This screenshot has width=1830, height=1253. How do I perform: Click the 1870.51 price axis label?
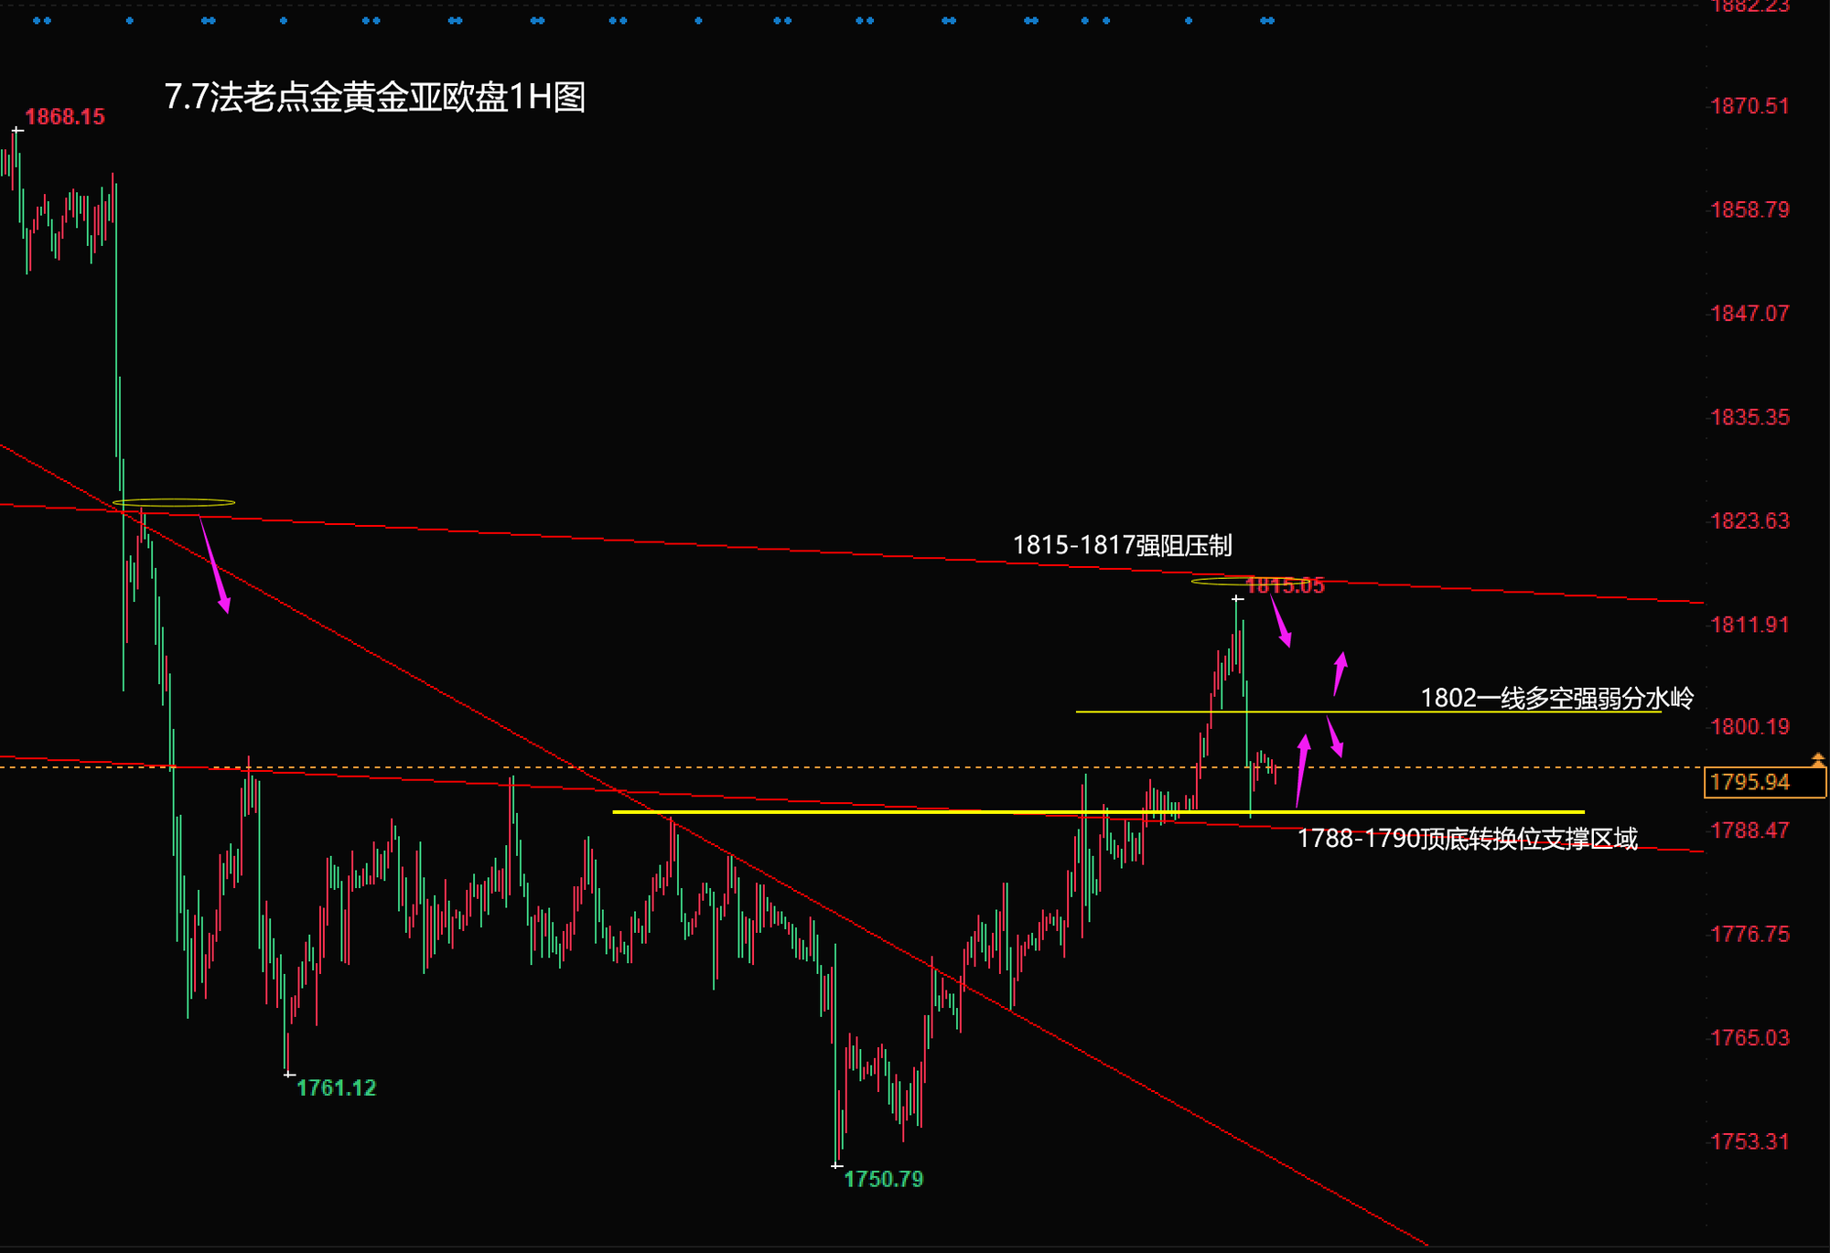point(1749,106)
